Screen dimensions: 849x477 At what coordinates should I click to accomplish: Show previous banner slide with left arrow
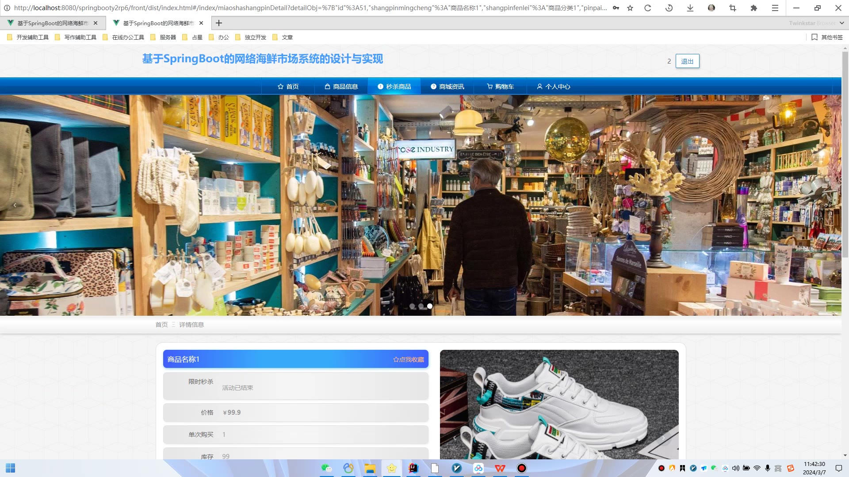coord(15,205)
